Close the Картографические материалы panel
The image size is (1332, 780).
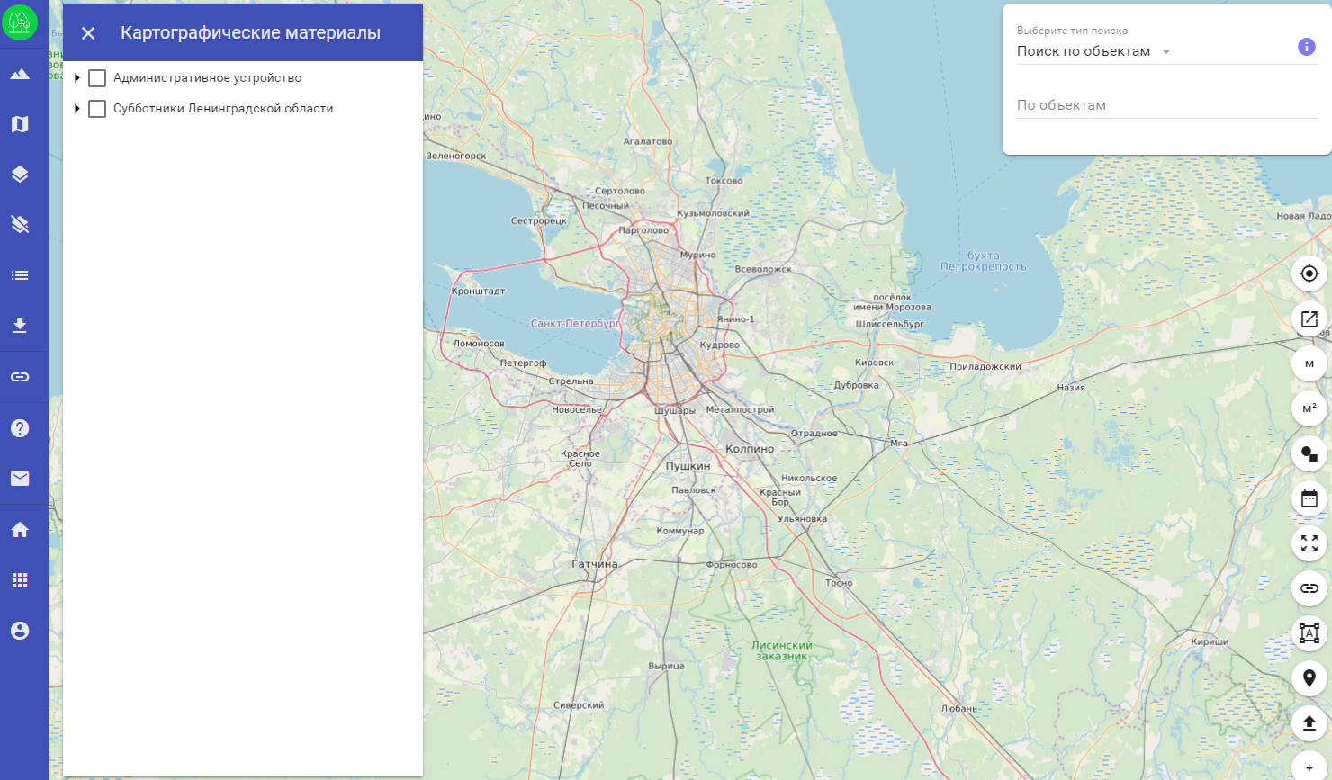pyautogui.click(x=88, y=33)
